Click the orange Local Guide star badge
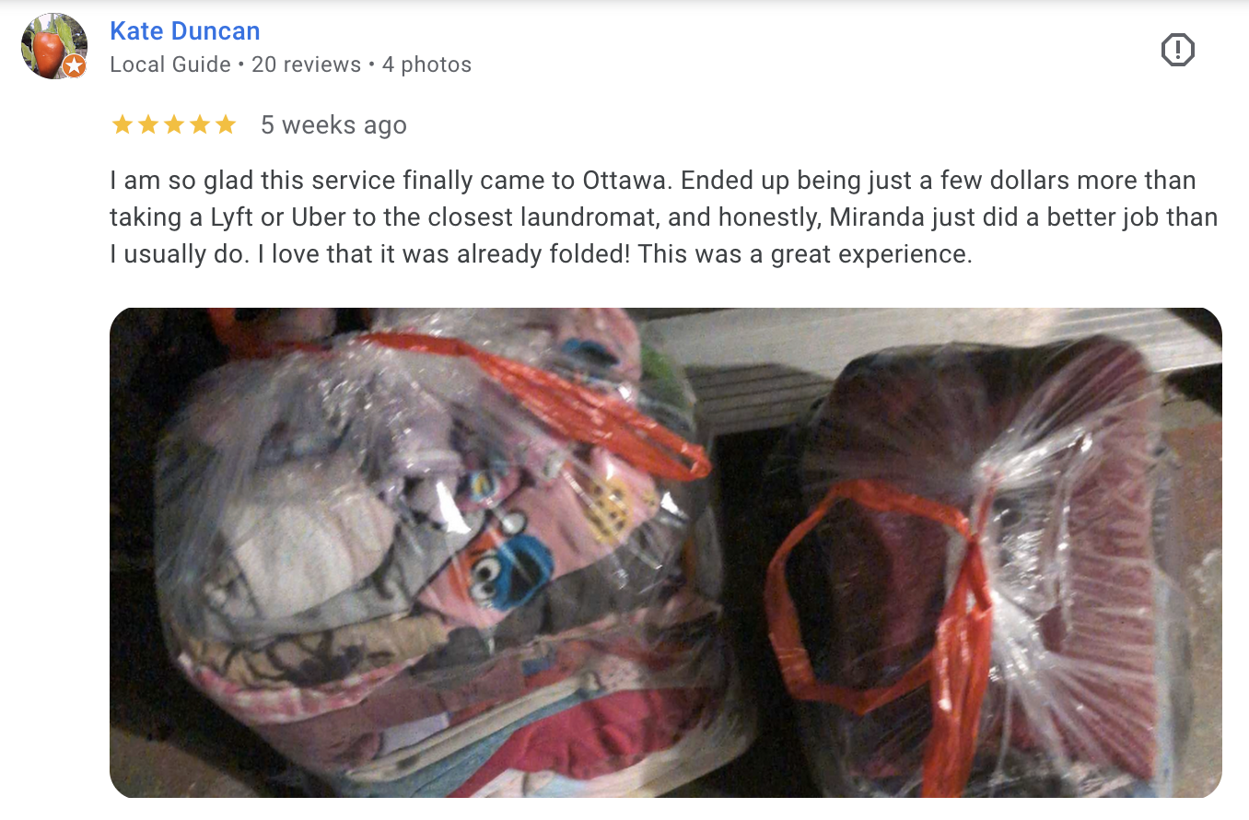Viewport: 1249px width, 820px height. [75, 65]
